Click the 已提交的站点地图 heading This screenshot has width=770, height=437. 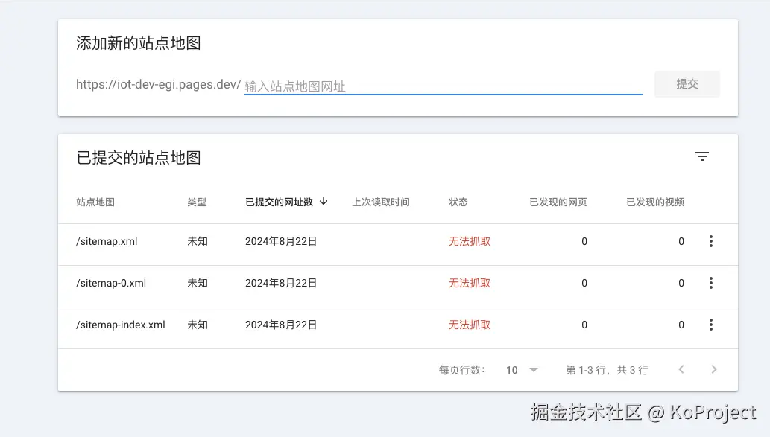[139, 158]
